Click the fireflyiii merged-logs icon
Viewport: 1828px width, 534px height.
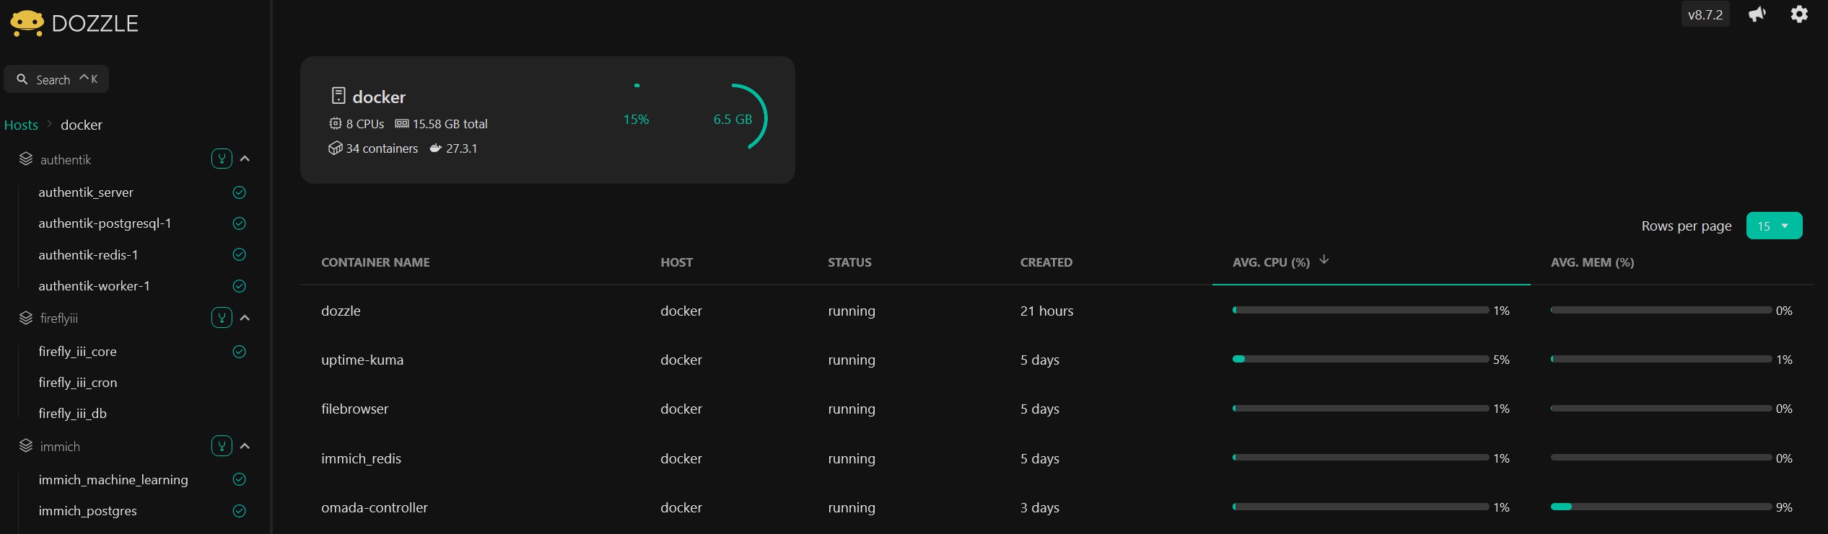click(x=222, y=318)
